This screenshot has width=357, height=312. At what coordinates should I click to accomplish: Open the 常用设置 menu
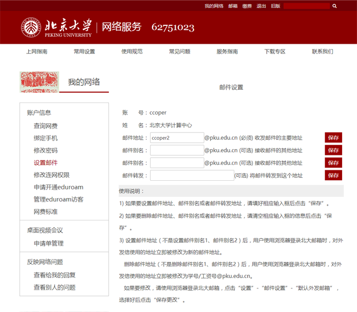pos(84,51)
